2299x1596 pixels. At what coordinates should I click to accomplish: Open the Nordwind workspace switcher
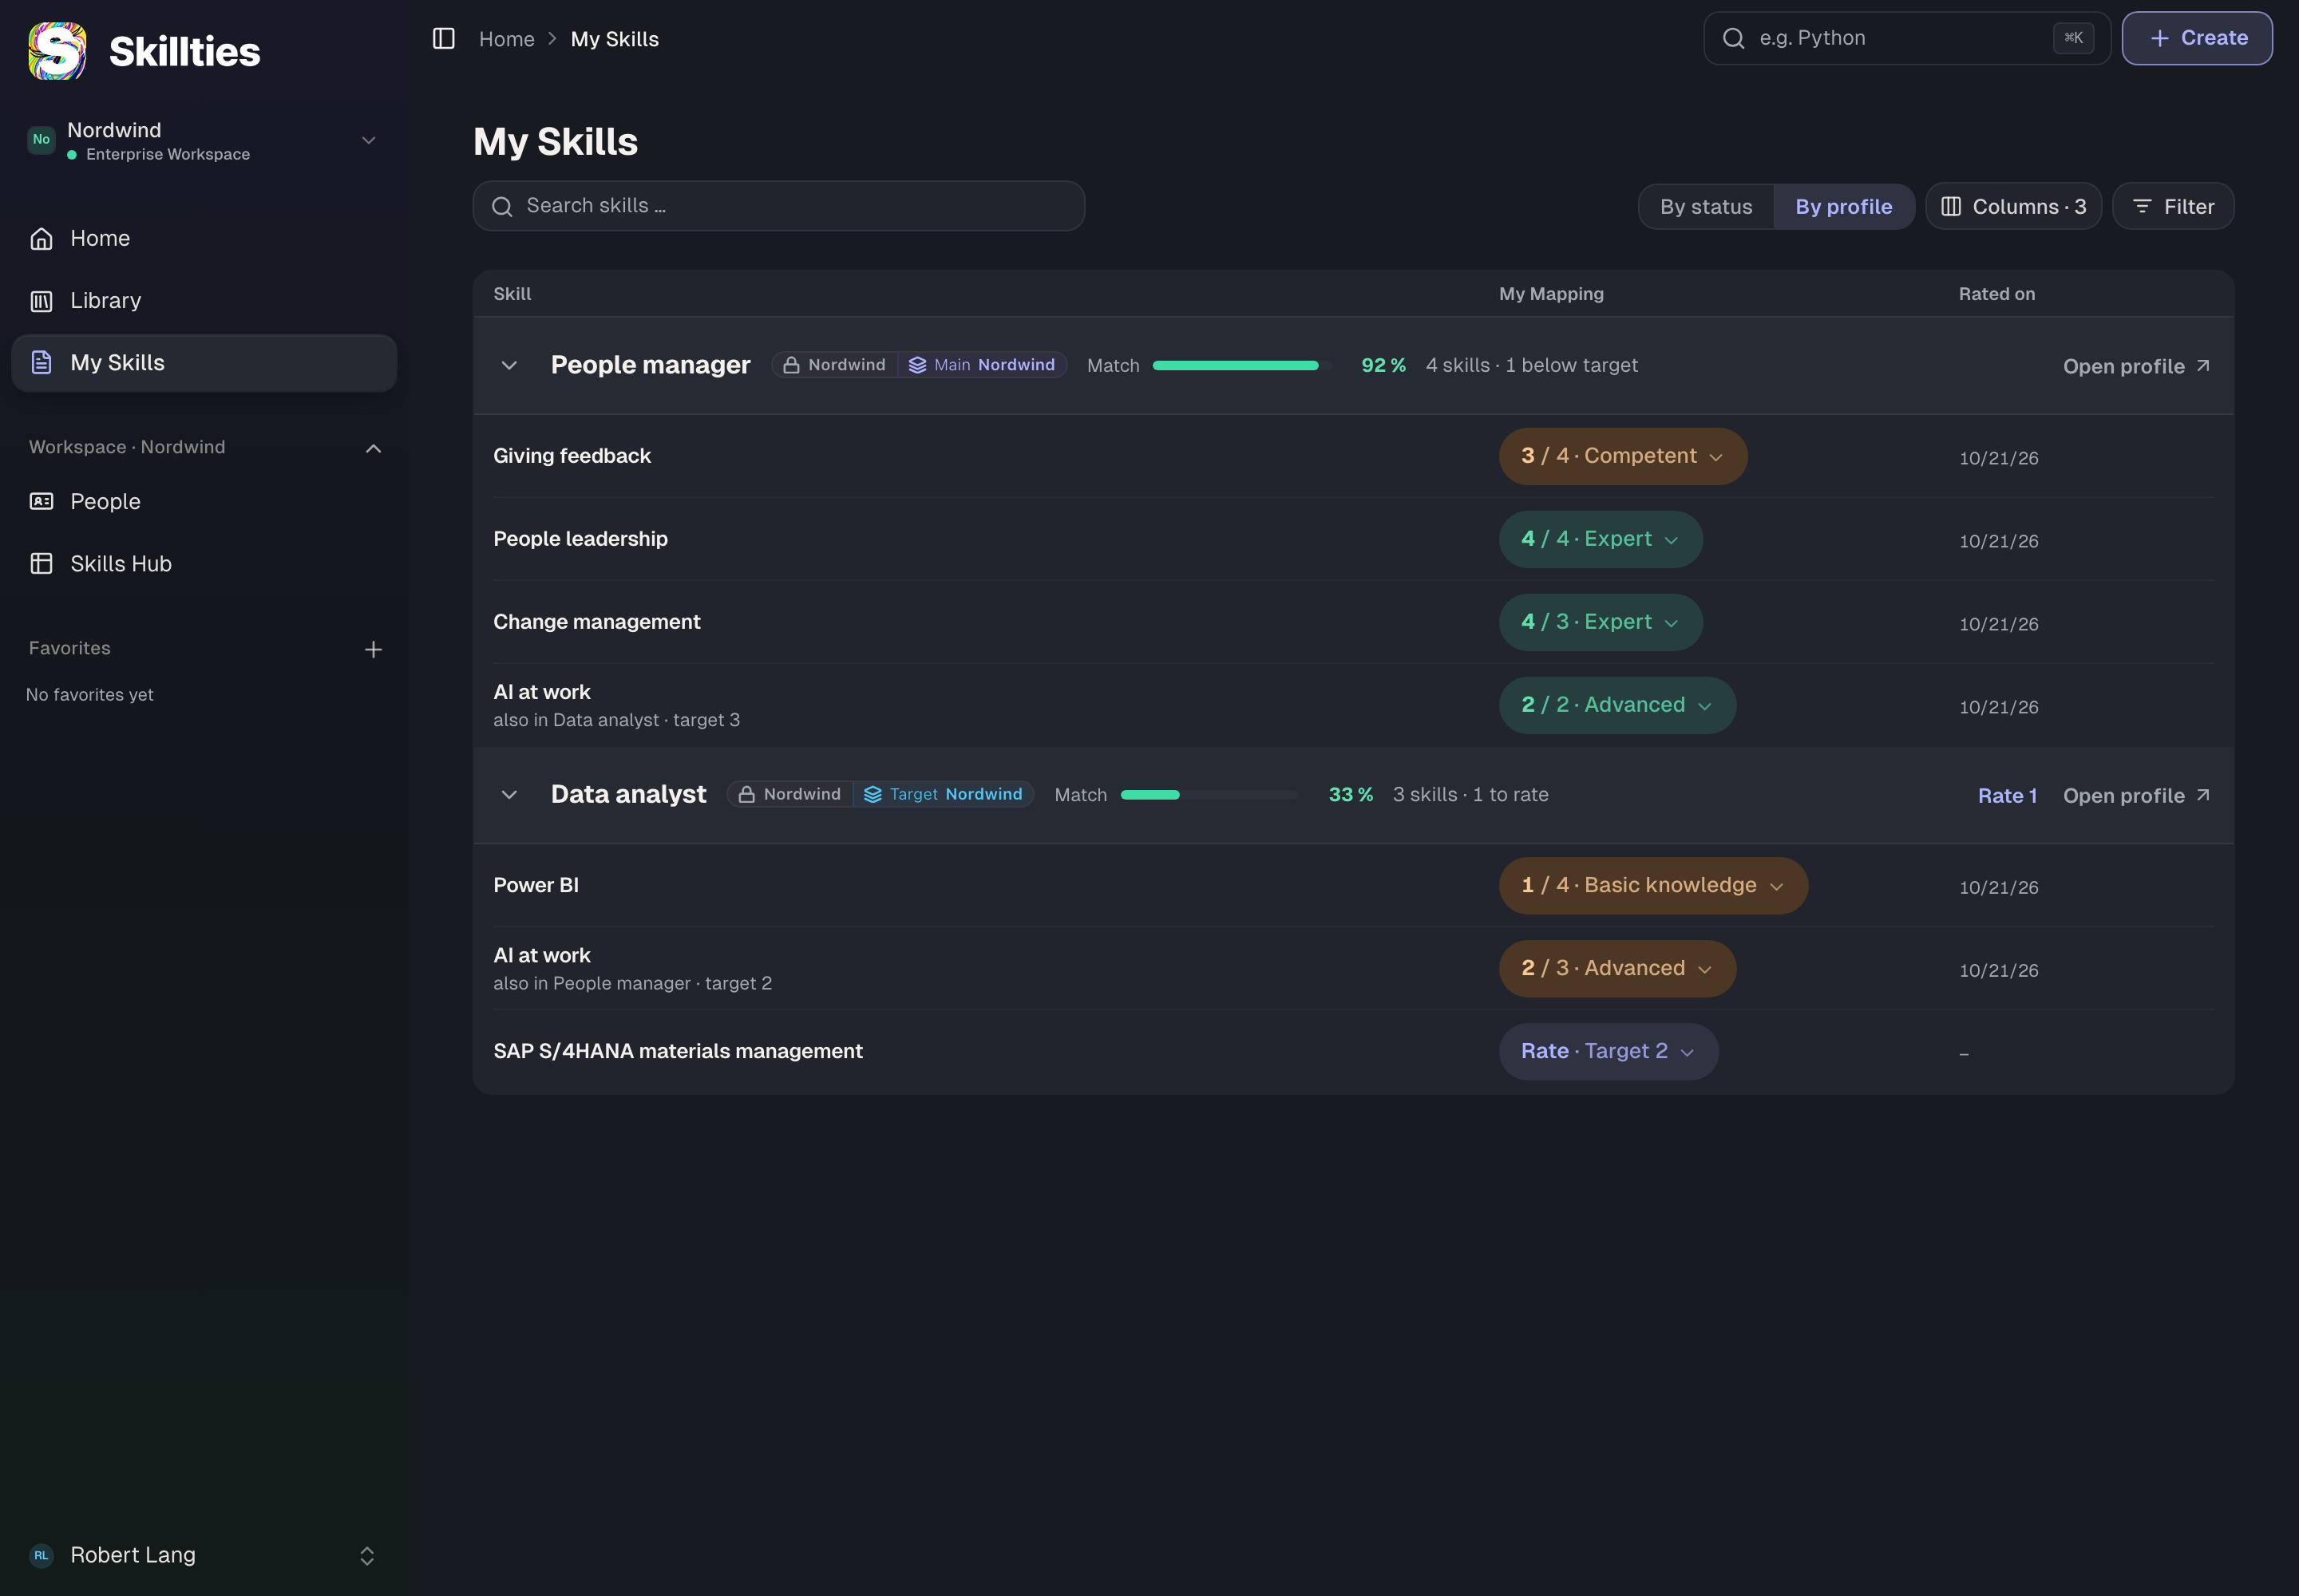coord(204,140)
